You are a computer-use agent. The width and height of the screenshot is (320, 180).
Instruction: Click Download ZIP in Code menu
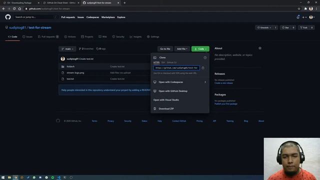click(x=166, y=109)
